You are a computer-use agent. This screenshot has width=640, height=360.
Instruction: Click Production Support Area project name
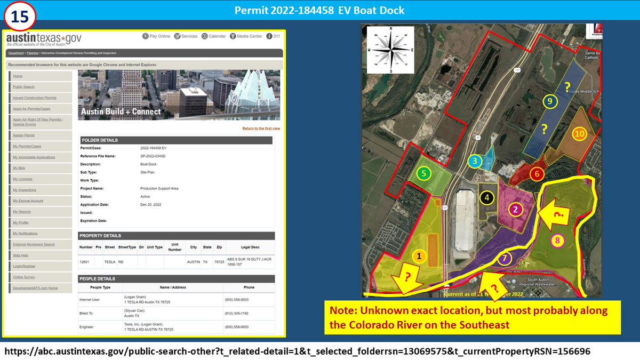tap(159, 188)
